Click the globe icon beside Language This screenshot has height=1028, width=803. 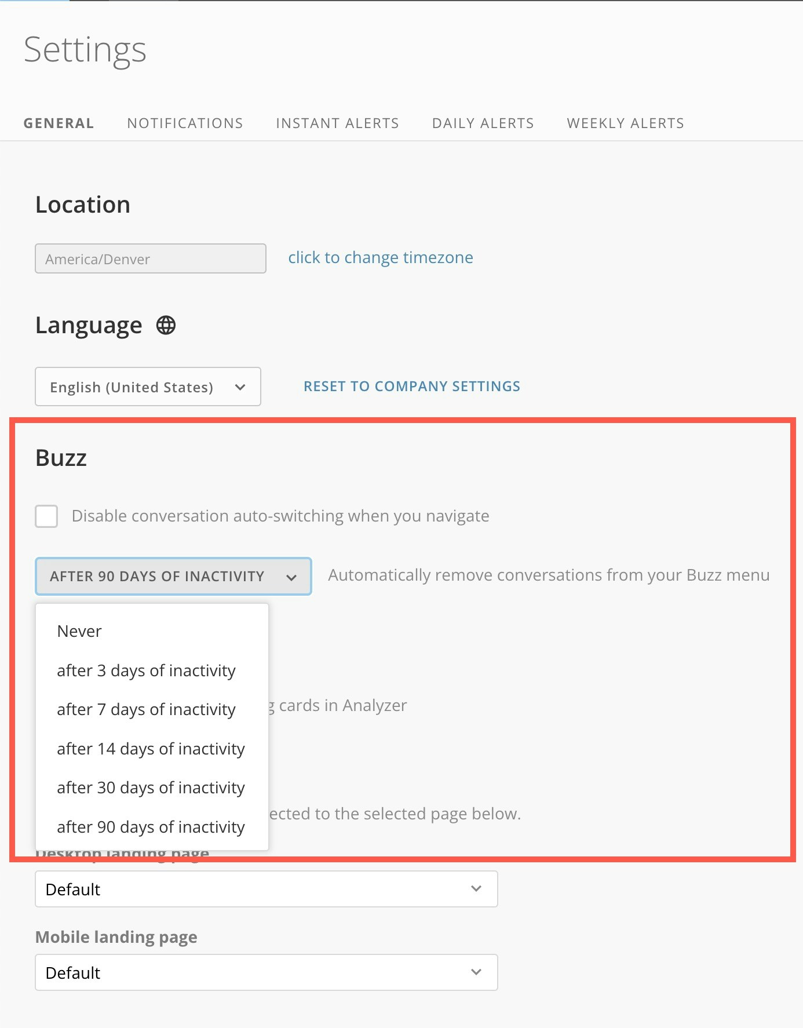(166, 325)
